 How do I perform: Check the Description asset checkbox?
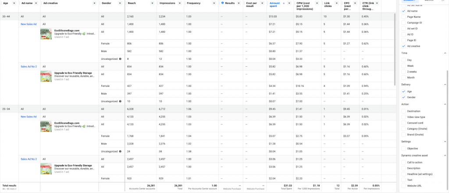pos(403,168)
